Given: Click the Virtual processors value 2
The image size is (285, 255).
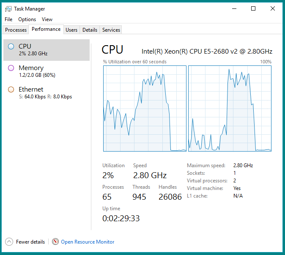Looking at the screenshot, I should pos(235,181).
